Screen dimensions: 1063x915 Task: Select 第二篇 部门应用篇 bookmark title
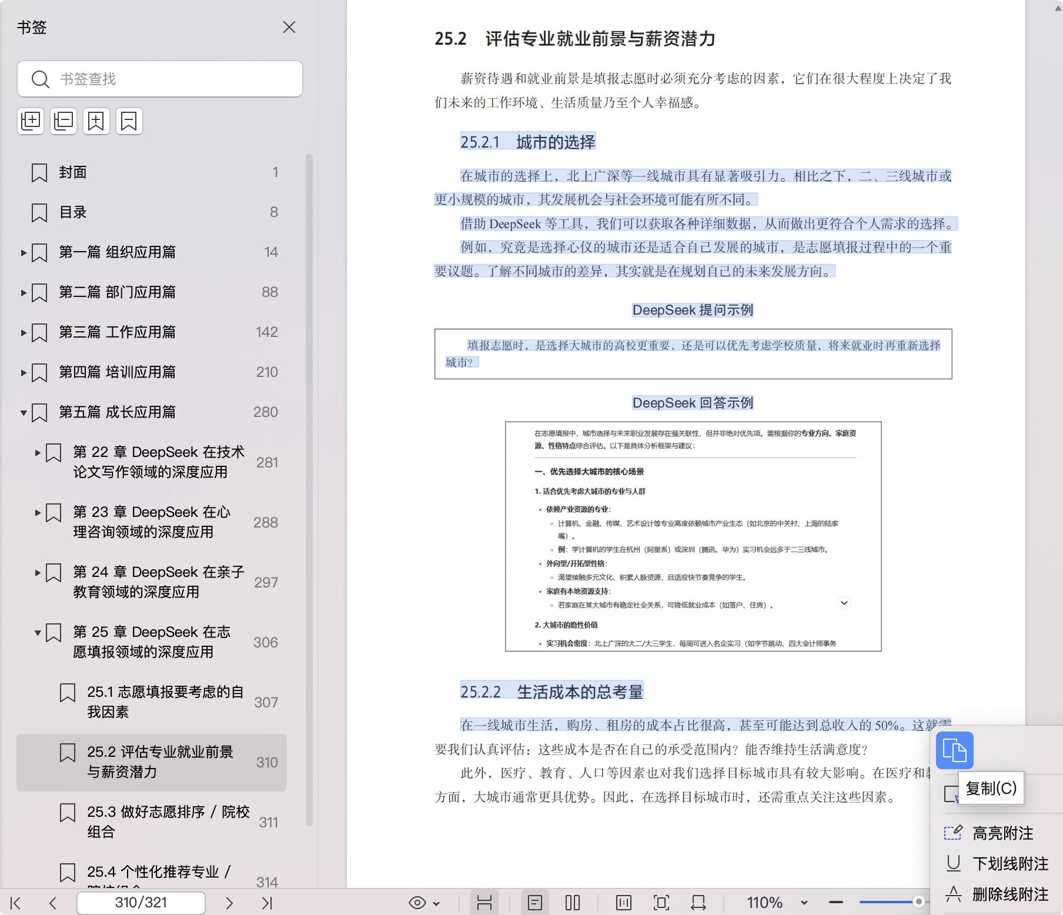click(x=117, y=292)
